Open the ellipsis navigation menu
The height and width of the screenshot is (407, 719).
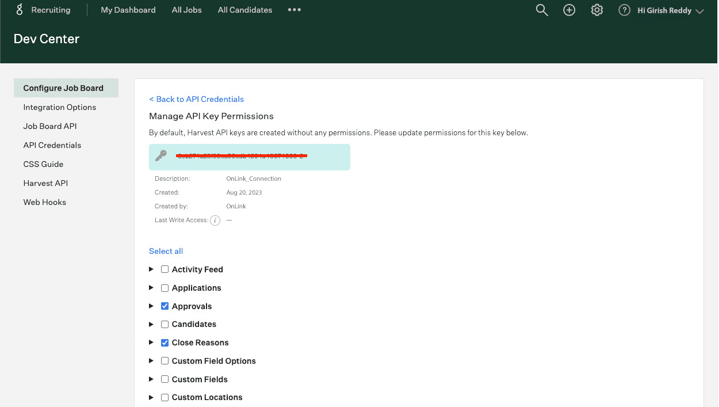[294, 10]
